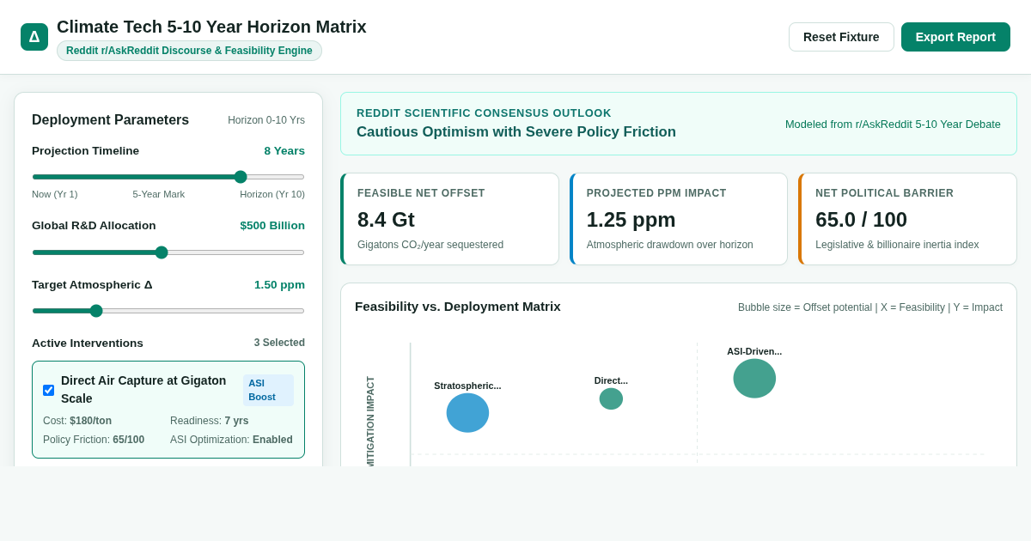This screenshot has height=541, width=1031.
Task: Click the 'Climate Tech 5-10 Year Horizon Matrix' title
Action: click(x=211, y=27)
